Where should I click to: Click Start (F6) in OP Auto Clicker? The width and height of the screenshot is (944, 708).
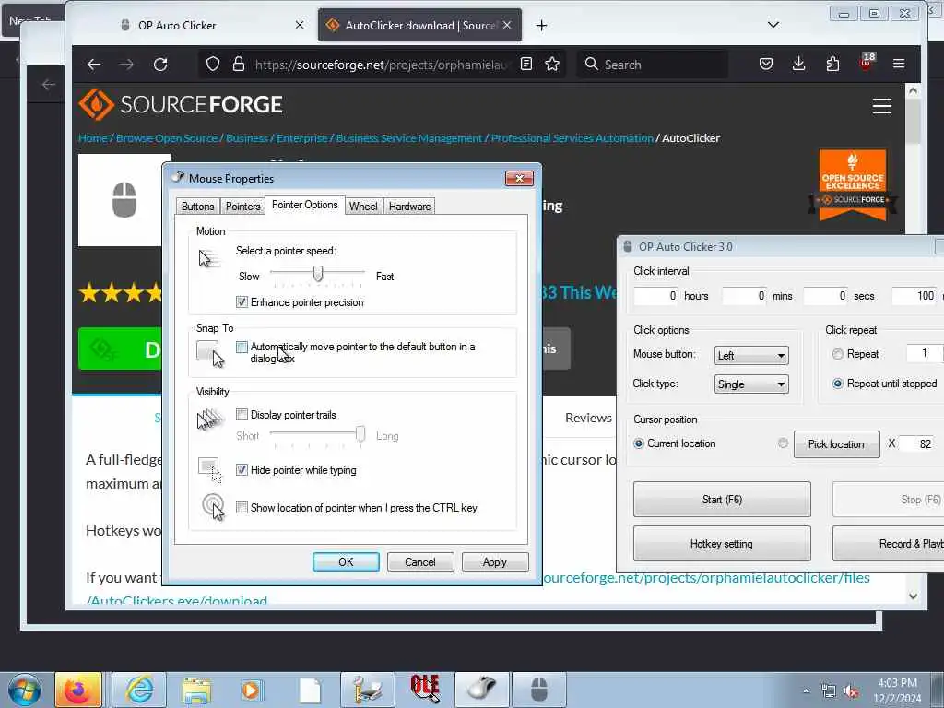click(722, 499)
